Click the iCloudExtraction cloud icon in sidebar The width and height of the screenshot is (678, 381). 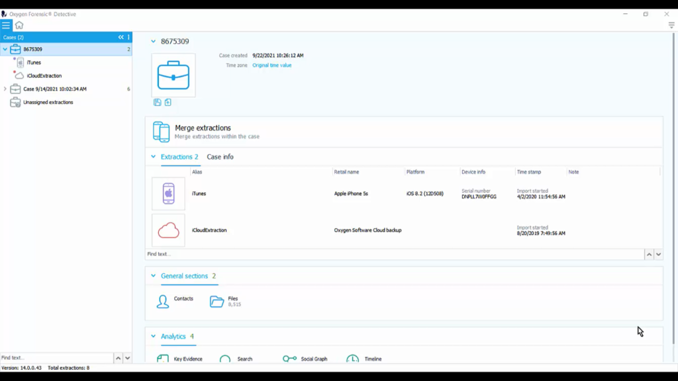[x=19, y=75]
